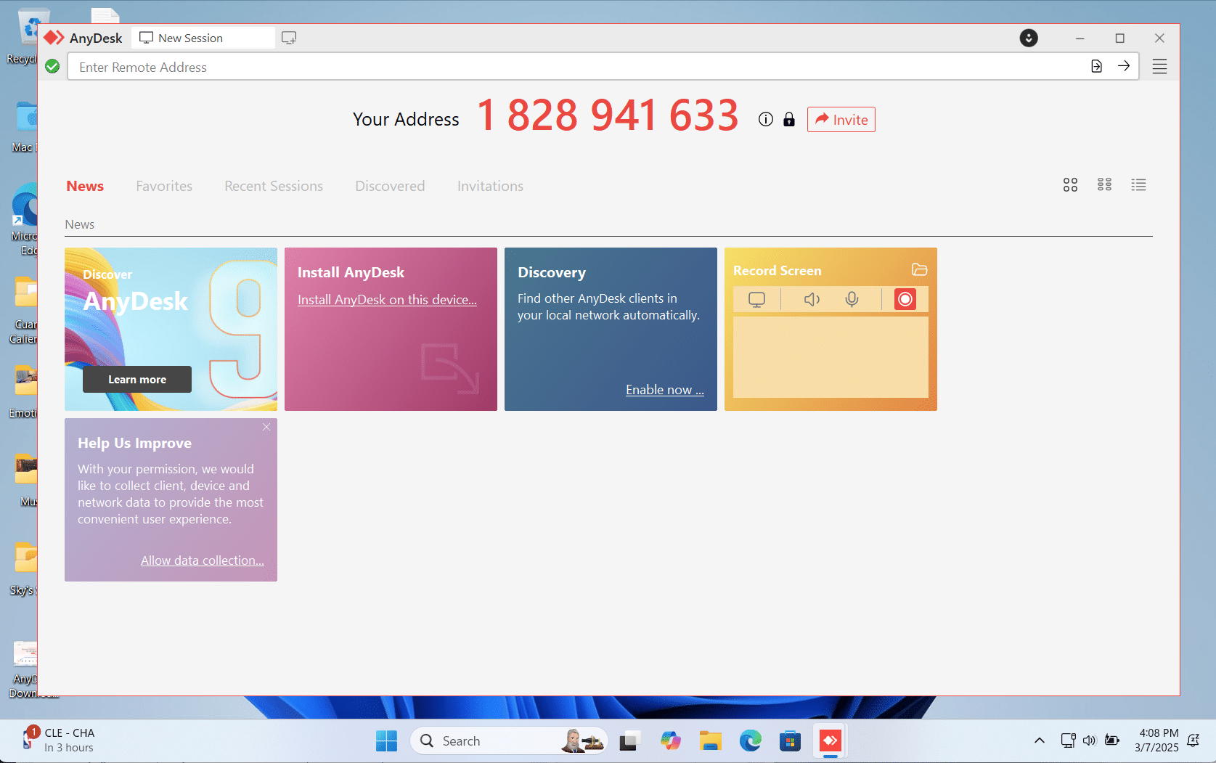
Task: Switch to list view
Action: (x=1138, y=185)
